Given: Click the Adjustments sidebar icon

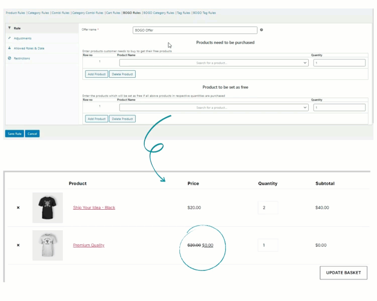Looking at the screenshot, I should (10, 38).
